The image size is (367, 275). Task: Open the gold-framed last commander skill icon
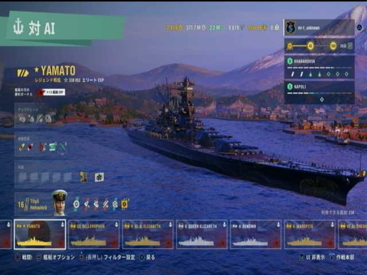tap(124, 204)
